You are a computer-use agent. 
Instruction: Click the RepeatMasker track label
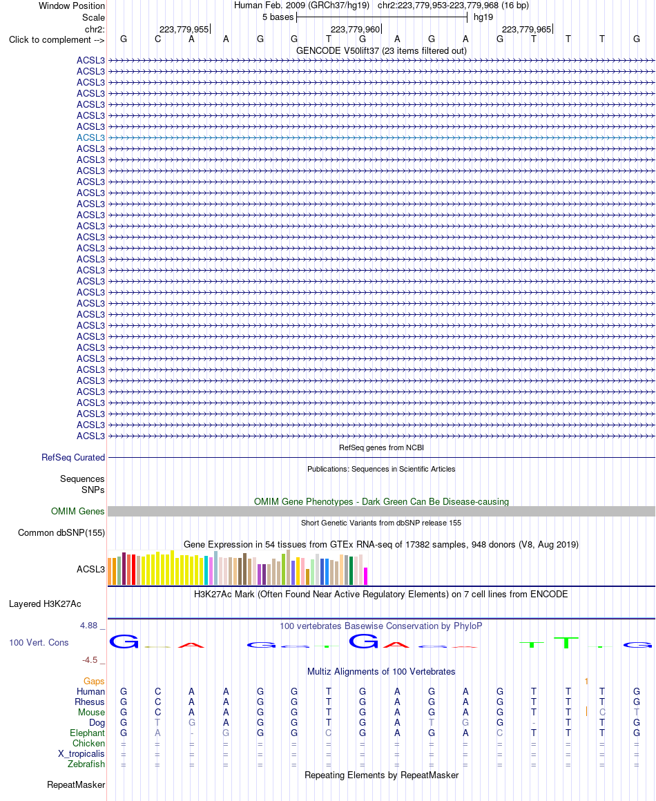click(x=76, y=785)
